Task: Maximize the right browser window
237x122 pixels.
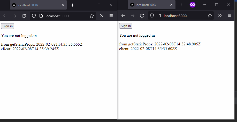Action: (216, 5)
